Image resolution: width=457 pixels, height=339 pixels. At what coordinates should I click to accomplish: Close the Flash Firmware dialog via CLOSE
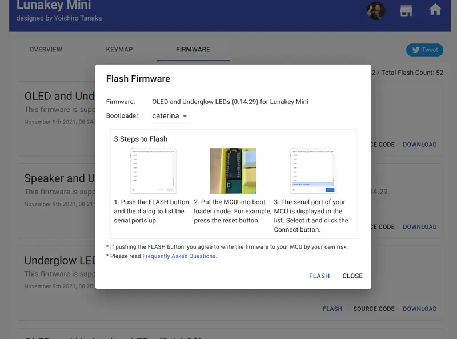click(352, 276)
